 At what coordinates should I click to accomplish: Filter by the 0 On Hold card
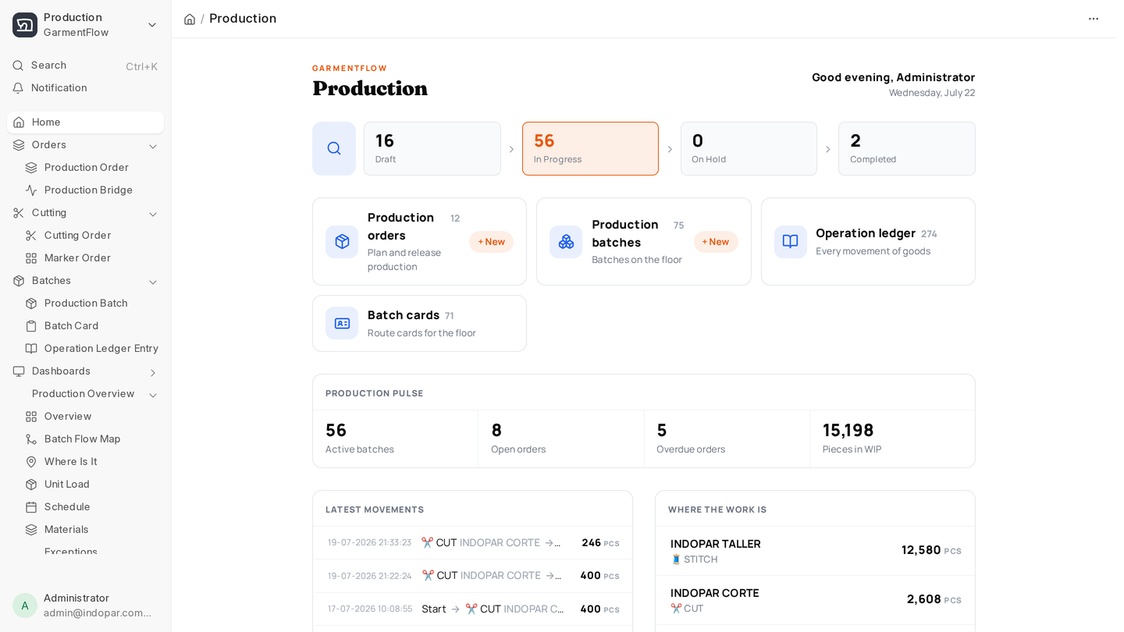click(749, 148)
